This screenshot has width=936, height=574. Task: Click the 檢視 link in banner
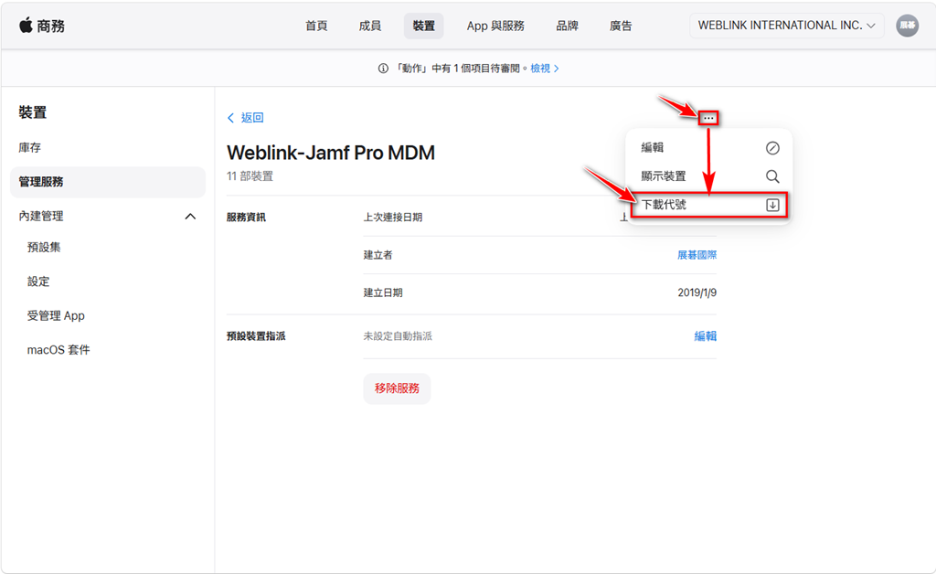(x=541, y=69)
